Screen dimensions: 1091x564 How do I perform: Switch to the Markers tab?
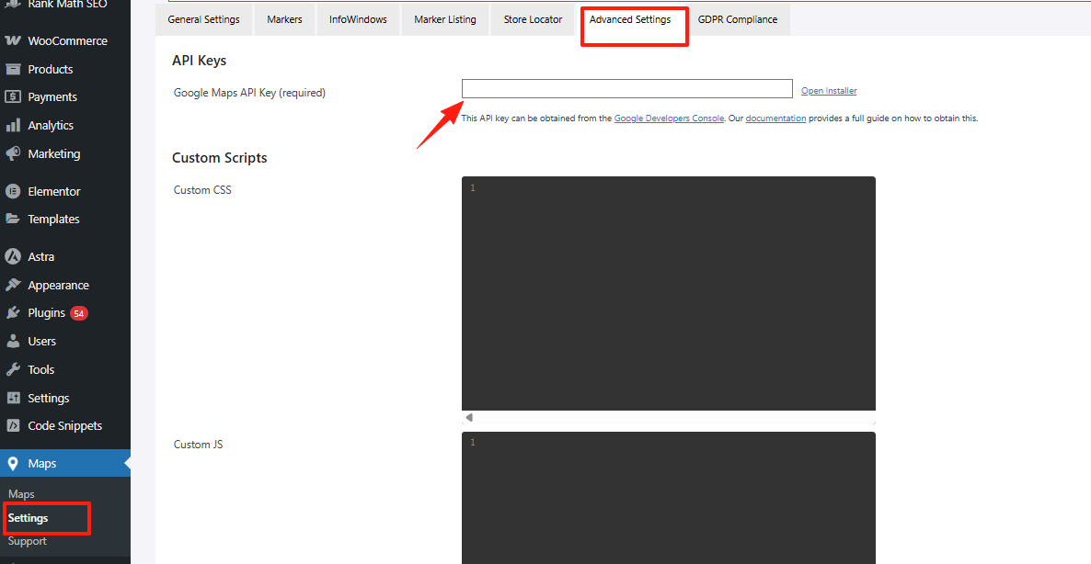(284, 18)
